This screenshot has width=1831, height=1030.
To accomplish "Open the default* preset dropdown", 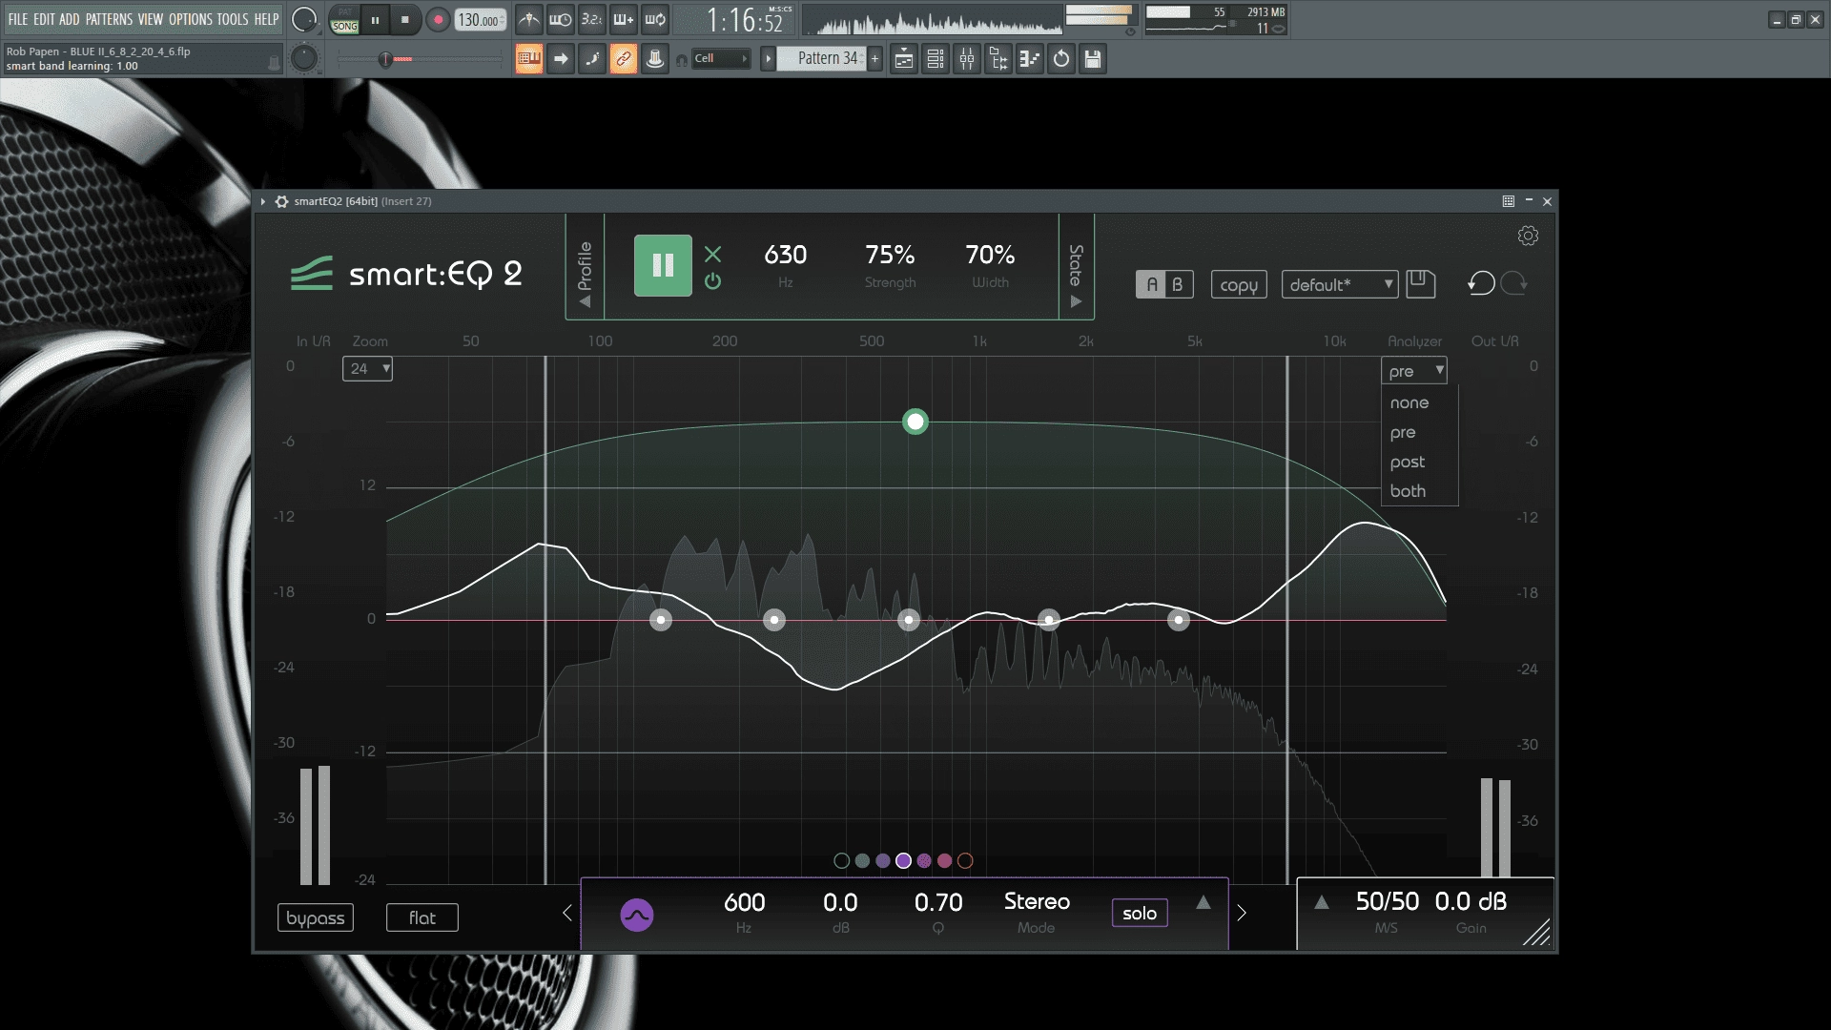I will (x=1340, y=284).
